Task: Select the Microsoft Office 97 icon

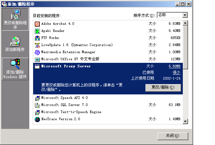Action: coord(37,59)
